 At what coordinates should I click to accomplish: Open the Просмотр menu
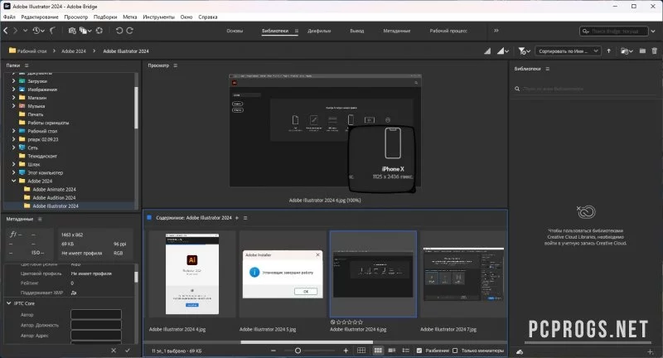(76, 17)
